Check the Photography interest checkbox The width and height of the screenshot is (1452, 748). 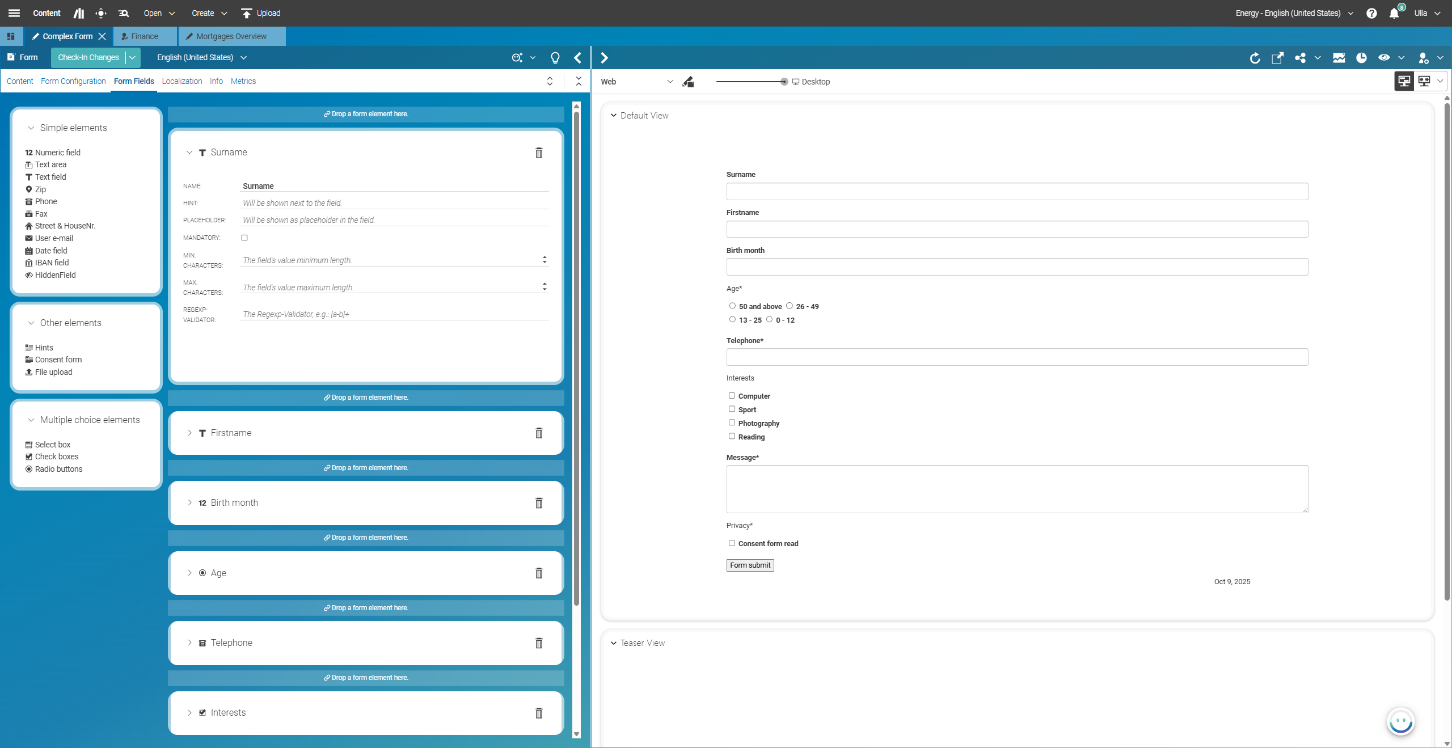pos(732,422)
